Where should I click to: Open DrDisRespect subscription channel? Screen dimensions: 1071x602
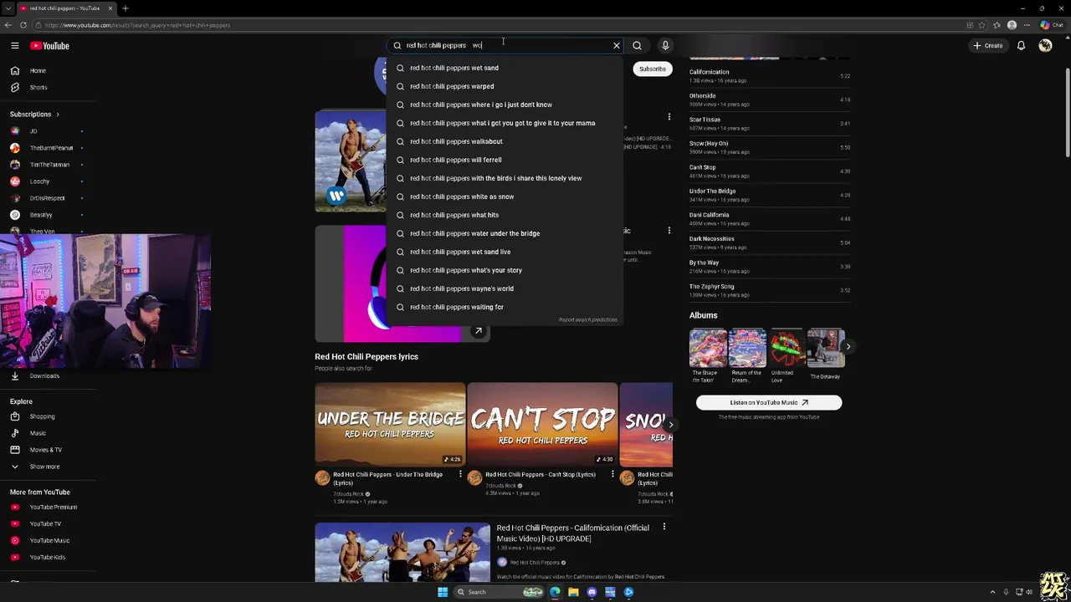(x=48, y=198)
